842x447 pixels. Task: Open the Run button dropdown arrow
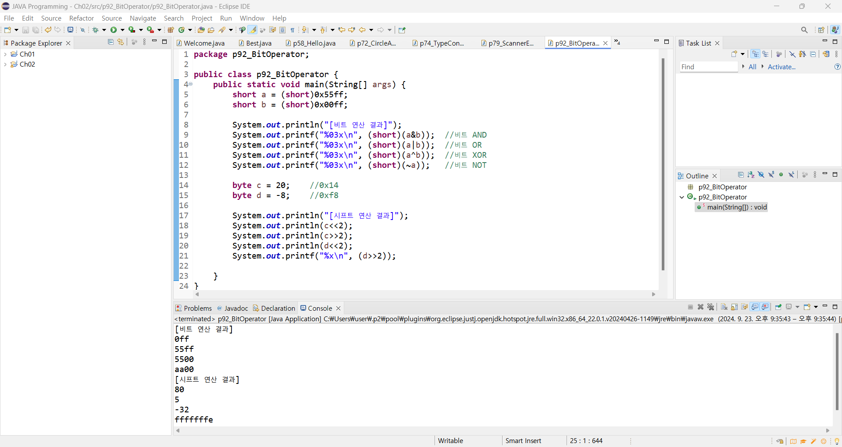(122, 30)
